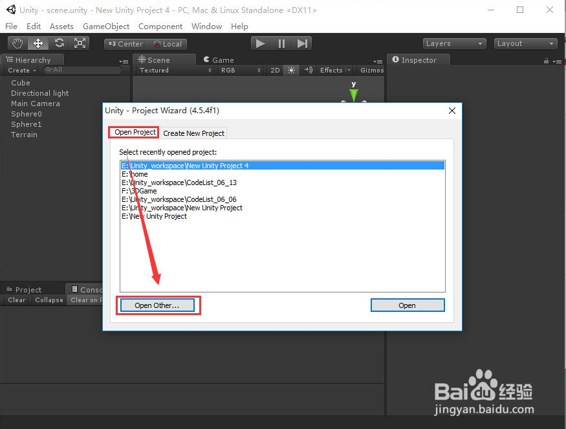Click the green Y axis gizmo cone
566x429 pixels.
(354, 94)
